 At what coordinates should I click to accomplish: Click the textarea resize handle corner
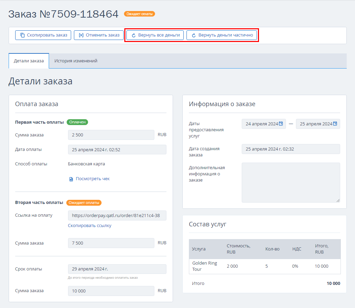click(x=338, y=201)
